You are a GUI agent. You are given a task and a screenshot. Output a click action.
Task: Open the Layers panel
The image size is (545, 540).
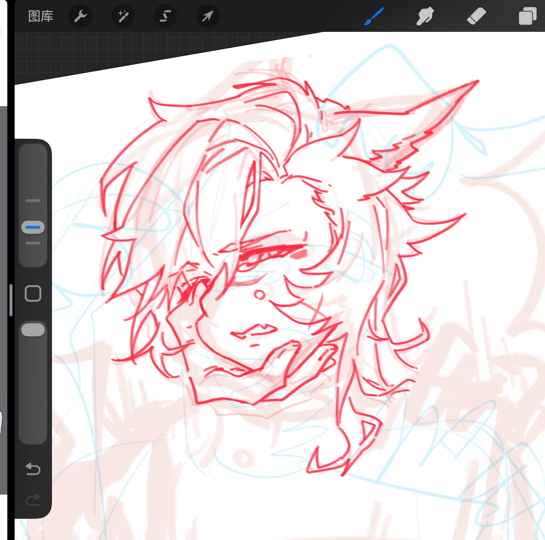[x=527, y=16]
